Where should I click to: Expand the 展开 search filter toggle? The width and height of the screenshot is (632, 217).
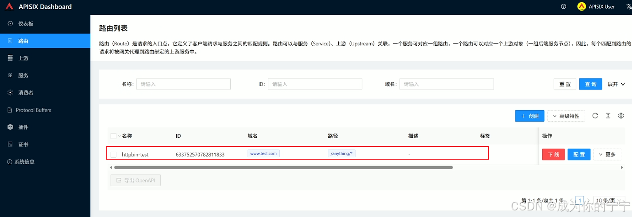point(616,84)
